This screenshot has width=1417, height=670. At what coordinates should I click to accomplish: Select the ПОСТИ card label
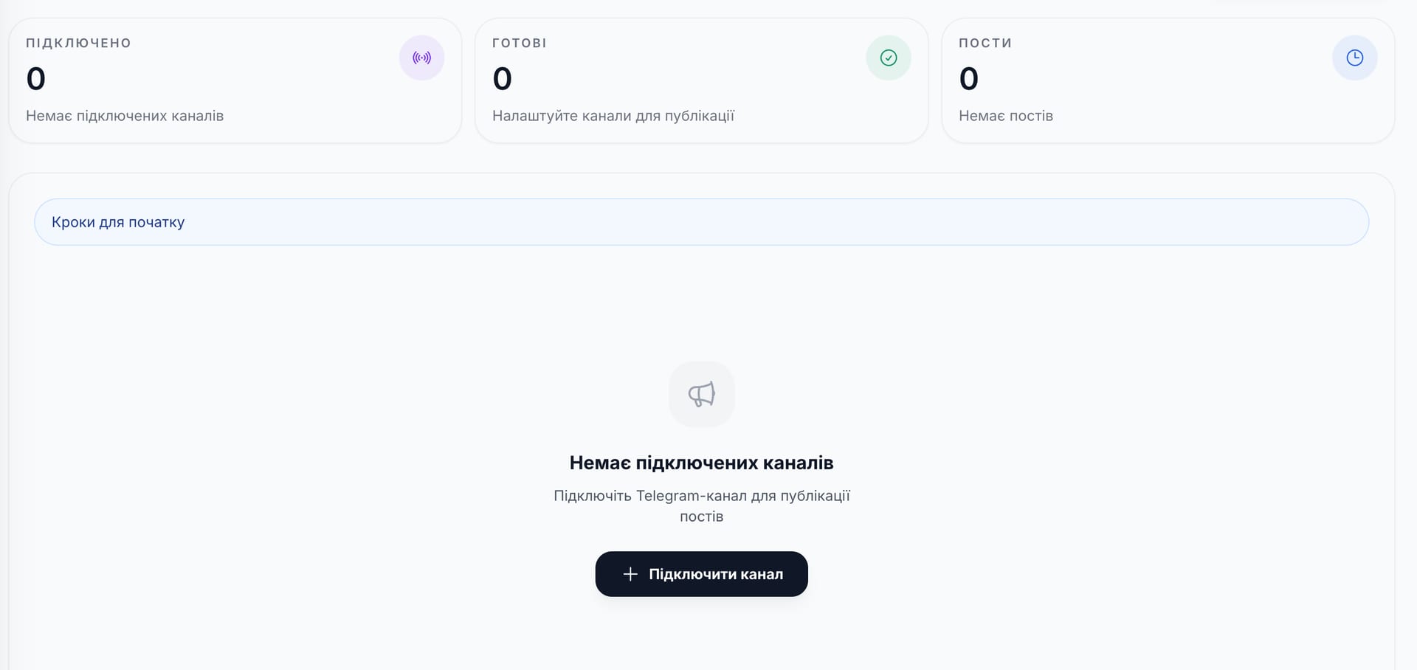[985, 43]
